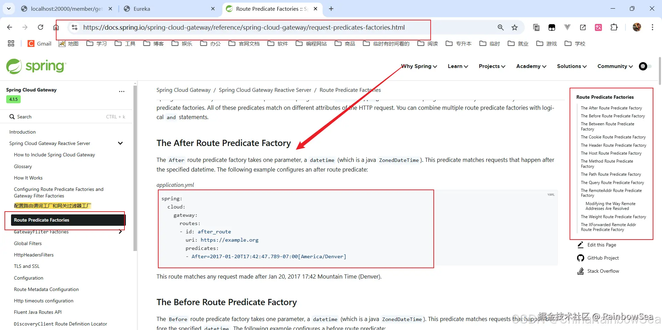Open the 工具 bookmarks folder

click(x=125, y=43)
